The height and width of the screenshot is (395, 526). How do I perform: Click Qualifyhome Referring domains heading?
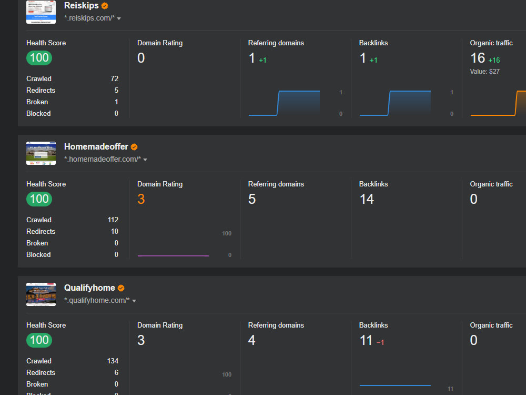(276, 325)
